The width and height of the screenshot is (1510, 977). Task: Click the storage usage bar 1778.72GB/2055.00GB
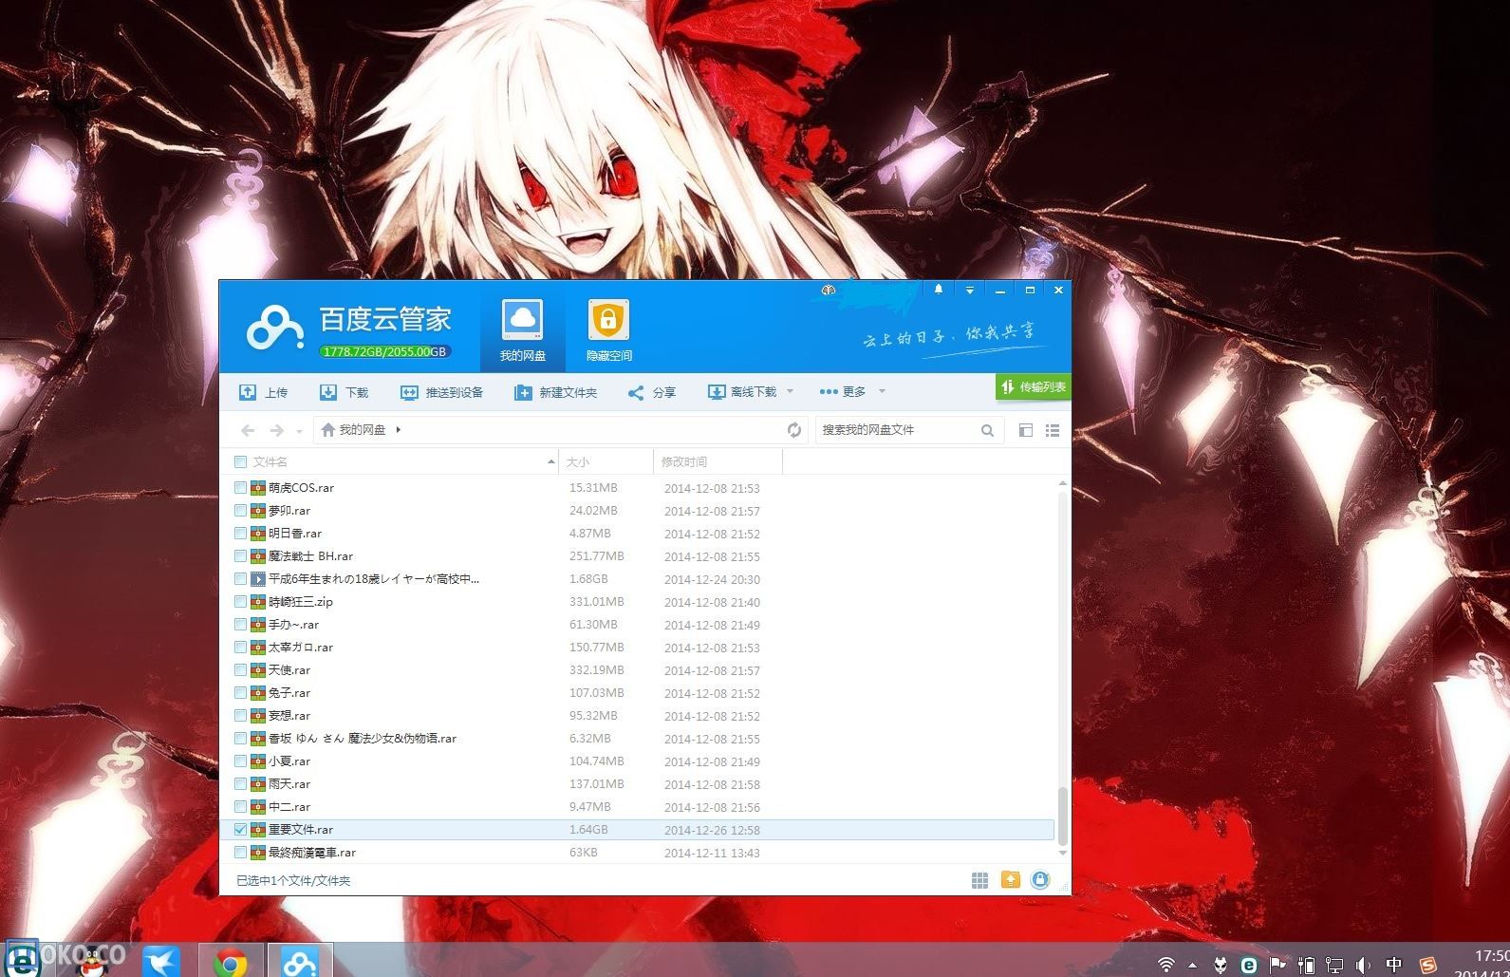[384, 351]
